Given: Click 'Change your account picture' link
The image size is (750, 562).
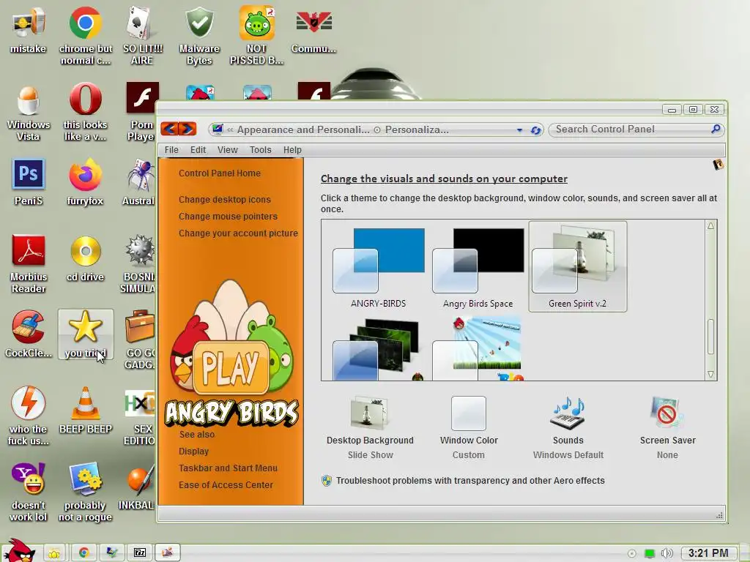Looking at the screenshot, I should pyautogui.click(x=238, y=233).
